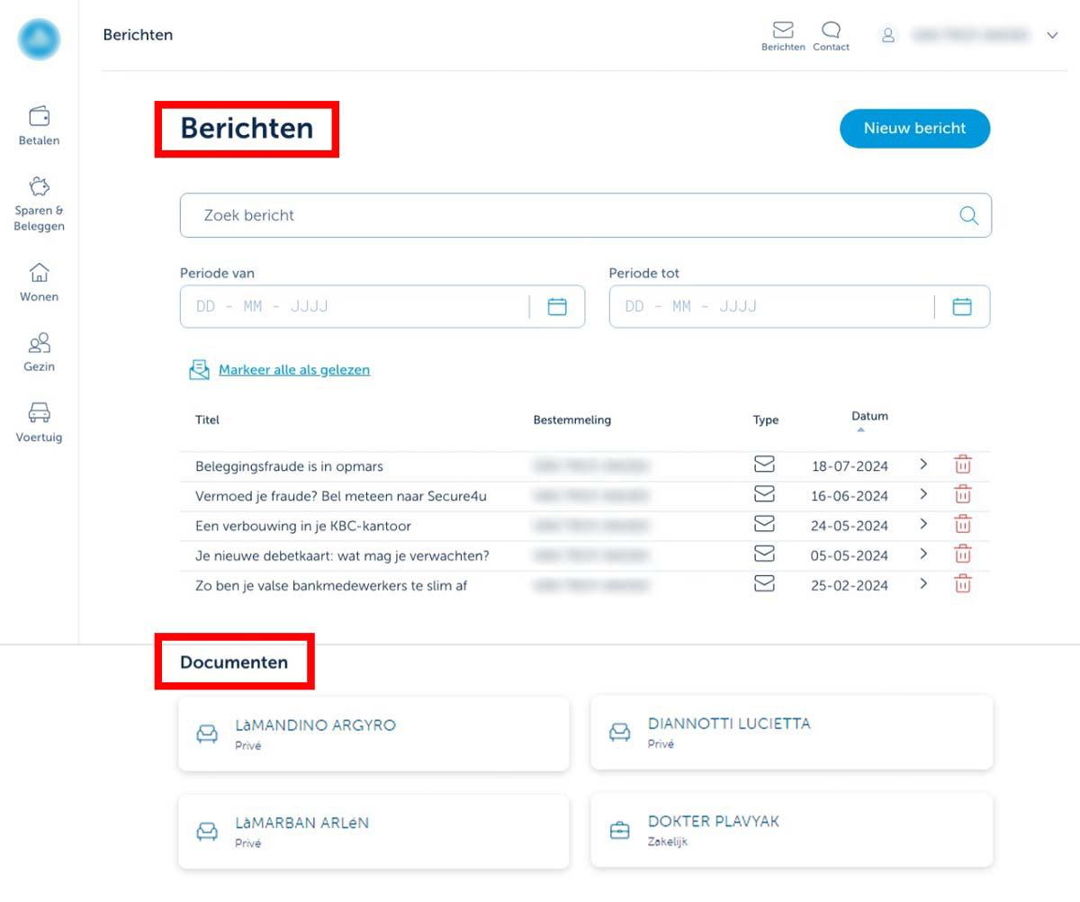Open calendar picker for Periode van
The height and width of the screenshot is (902, 1080).
pyautogui.click(x=557, y=307)
